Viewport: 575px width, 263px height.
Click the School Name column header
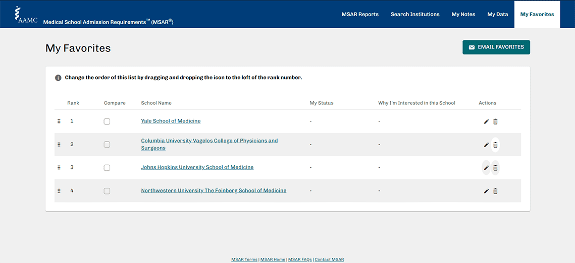tap(156, 103)
